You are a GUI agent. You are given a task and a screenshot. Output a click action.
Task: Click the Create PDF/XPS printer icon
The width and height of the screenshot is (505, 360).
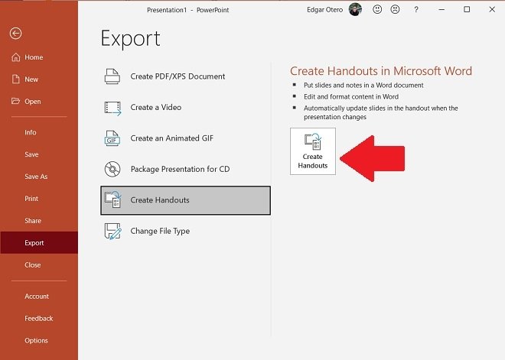[x=112, y=76]
